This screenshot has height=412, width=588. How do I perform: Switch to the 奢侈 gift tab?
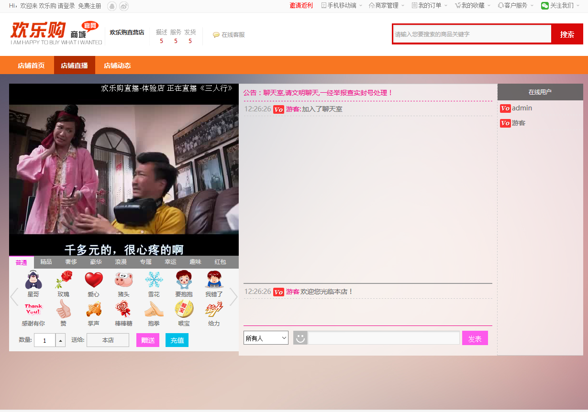[71, 262]
